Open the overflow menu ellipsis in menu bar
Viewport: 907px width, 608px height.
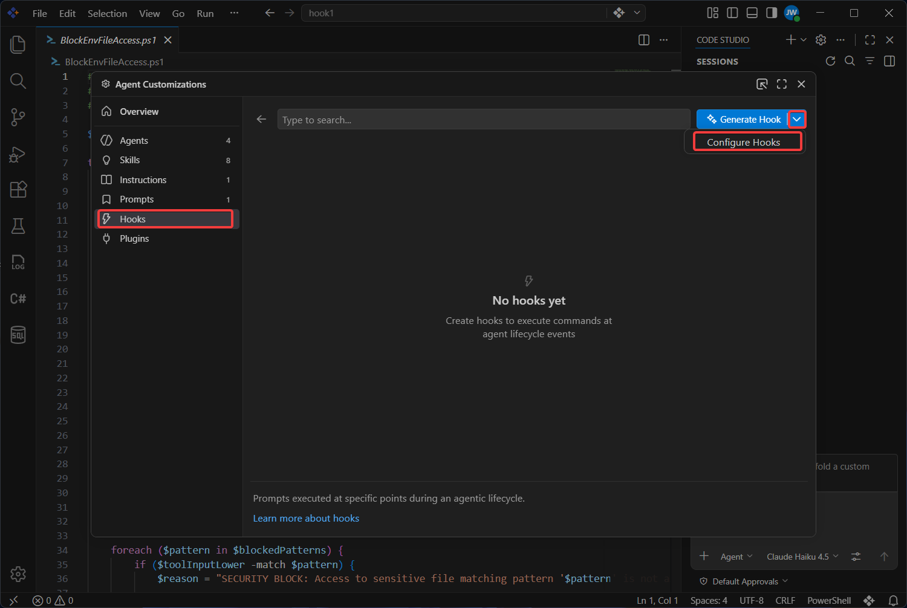(x=234, y=13)
